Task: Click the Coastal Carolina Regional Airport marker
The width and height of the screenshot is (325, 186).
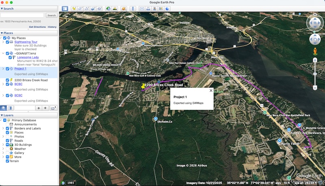Action: coord(210,74)
